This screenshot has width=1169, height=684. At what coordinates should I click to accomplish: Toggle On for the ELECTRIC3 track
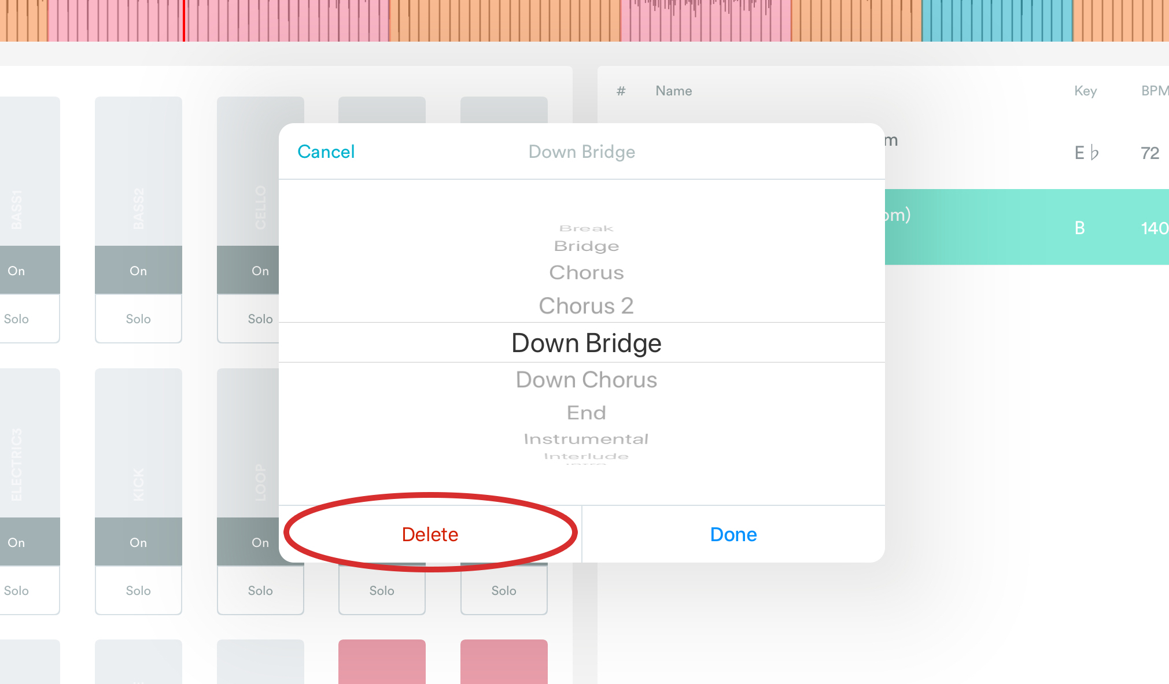pyautogui.click(x=16, y=542)
